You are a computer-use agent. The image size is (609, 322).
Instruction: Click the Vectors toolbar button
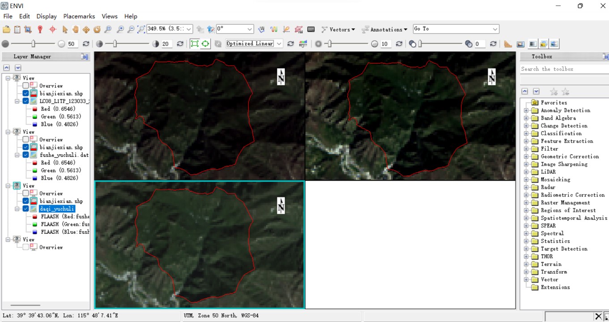coord(339,29)
